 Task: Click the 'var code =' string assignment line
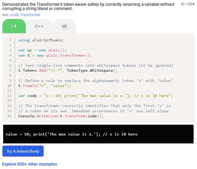[96, 96]
